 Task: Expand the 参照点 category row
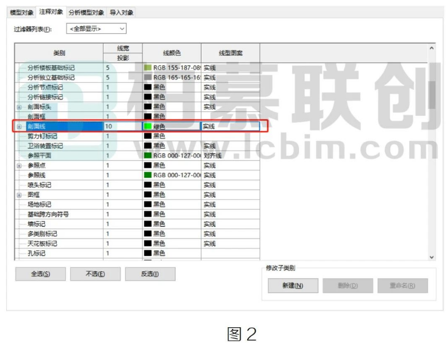point(19,165)
